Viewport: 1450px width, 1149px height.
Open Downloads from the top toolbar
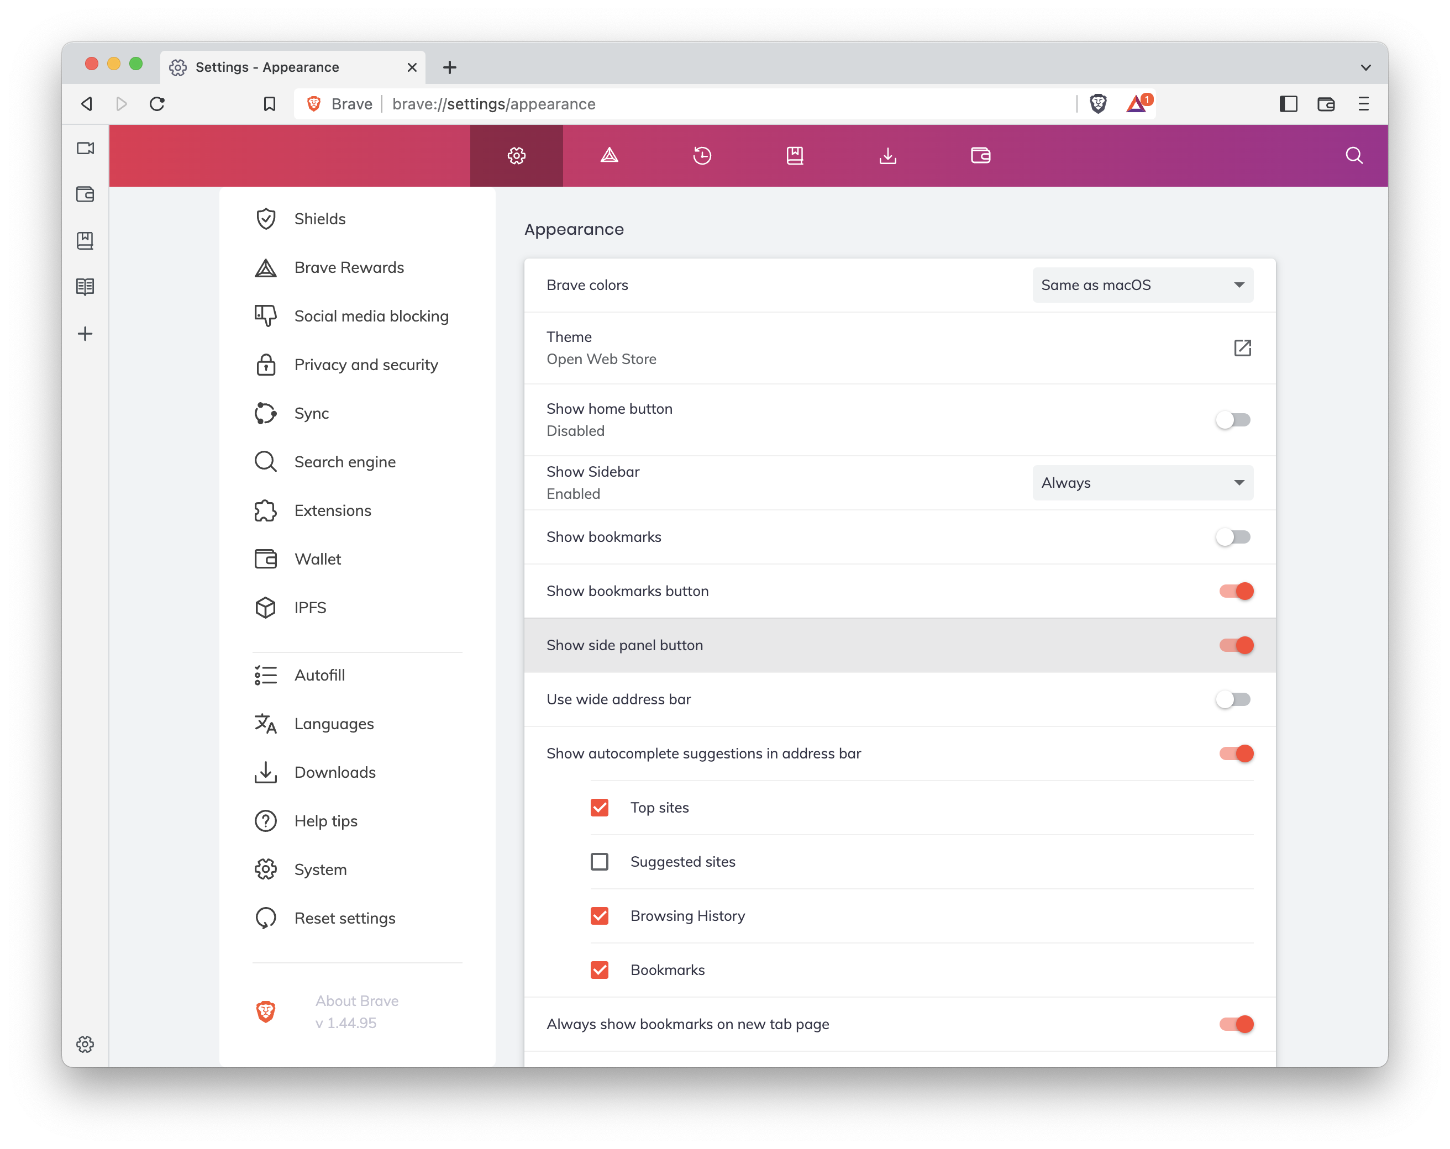click(x=888, y=155)
